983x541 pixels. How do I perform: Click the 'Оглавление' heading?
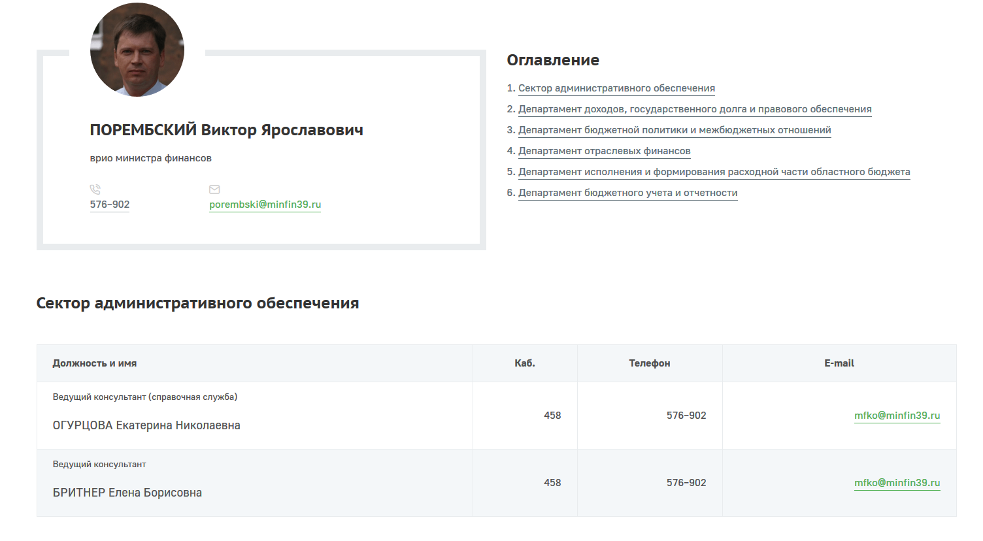click(x=553, y=60)
